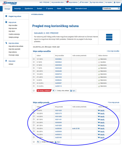
Task: Click the pencil icon for Brzi odabir
Action: coord(80,2)
